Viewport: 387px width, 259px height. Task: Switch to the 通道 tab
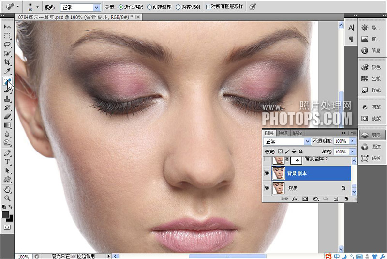(x=283, y=133)
